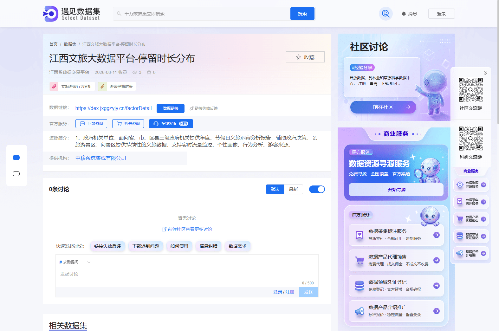Switch to 最新 sorting tab

pos(293,189)
